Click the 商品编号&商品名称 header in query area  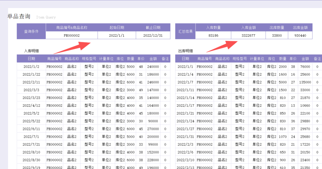[x=72, y=27]
